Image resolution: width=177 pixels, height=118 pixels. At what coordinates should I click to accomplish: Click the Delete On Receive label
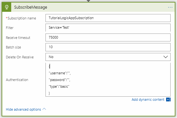(20, 57)
